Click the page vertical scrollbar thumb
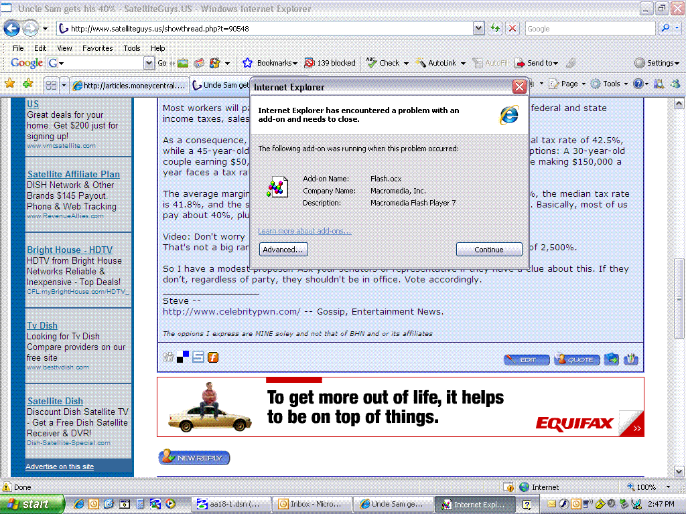Viewport: 686px width, 514px height. pyautogui.click(x=679, y=298)
